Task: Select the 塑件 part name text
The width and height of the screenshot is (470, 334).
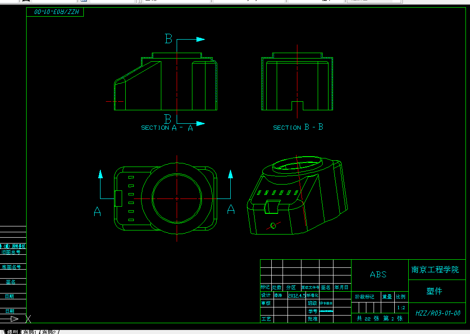Action: click(434, 291)
